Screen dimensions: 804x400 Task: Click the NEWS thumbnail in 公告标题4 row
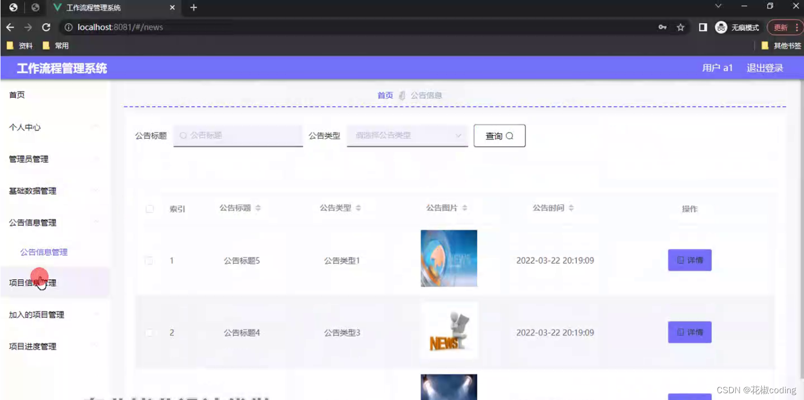[449, 330]
